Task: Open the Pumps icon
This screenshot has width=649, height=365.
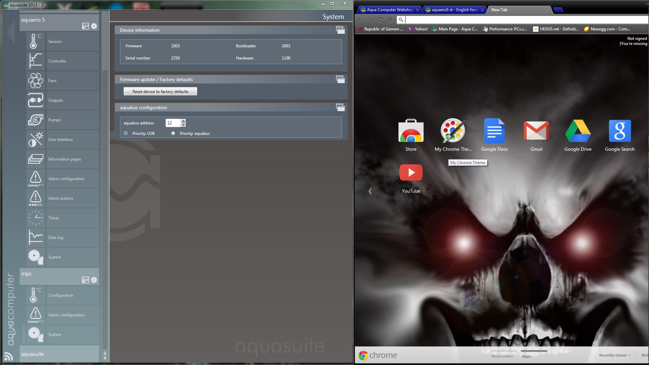Action: tap(35, 120)
